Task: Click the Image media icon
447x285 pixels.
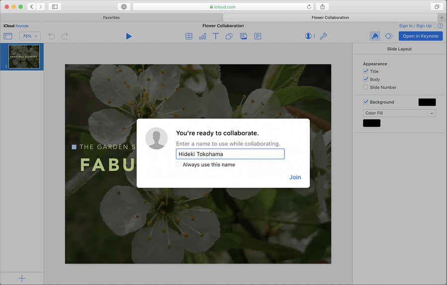Action: [244, 36]
